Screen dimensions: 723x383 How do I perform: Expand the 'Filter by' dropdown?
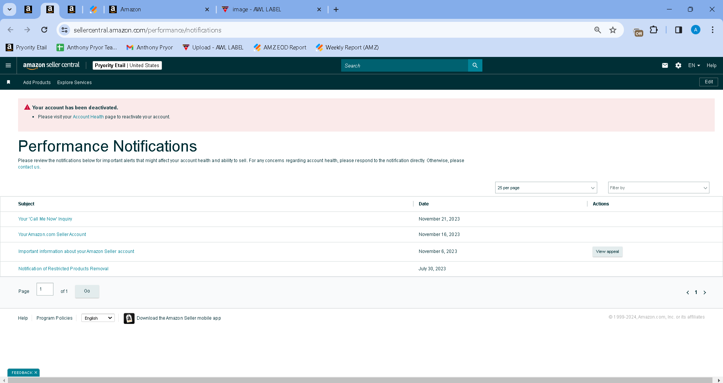[x=659, y=188]
